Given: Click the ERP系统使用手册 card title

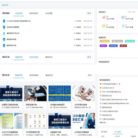Looking at the screenshot, I should [x=33, y=132].
